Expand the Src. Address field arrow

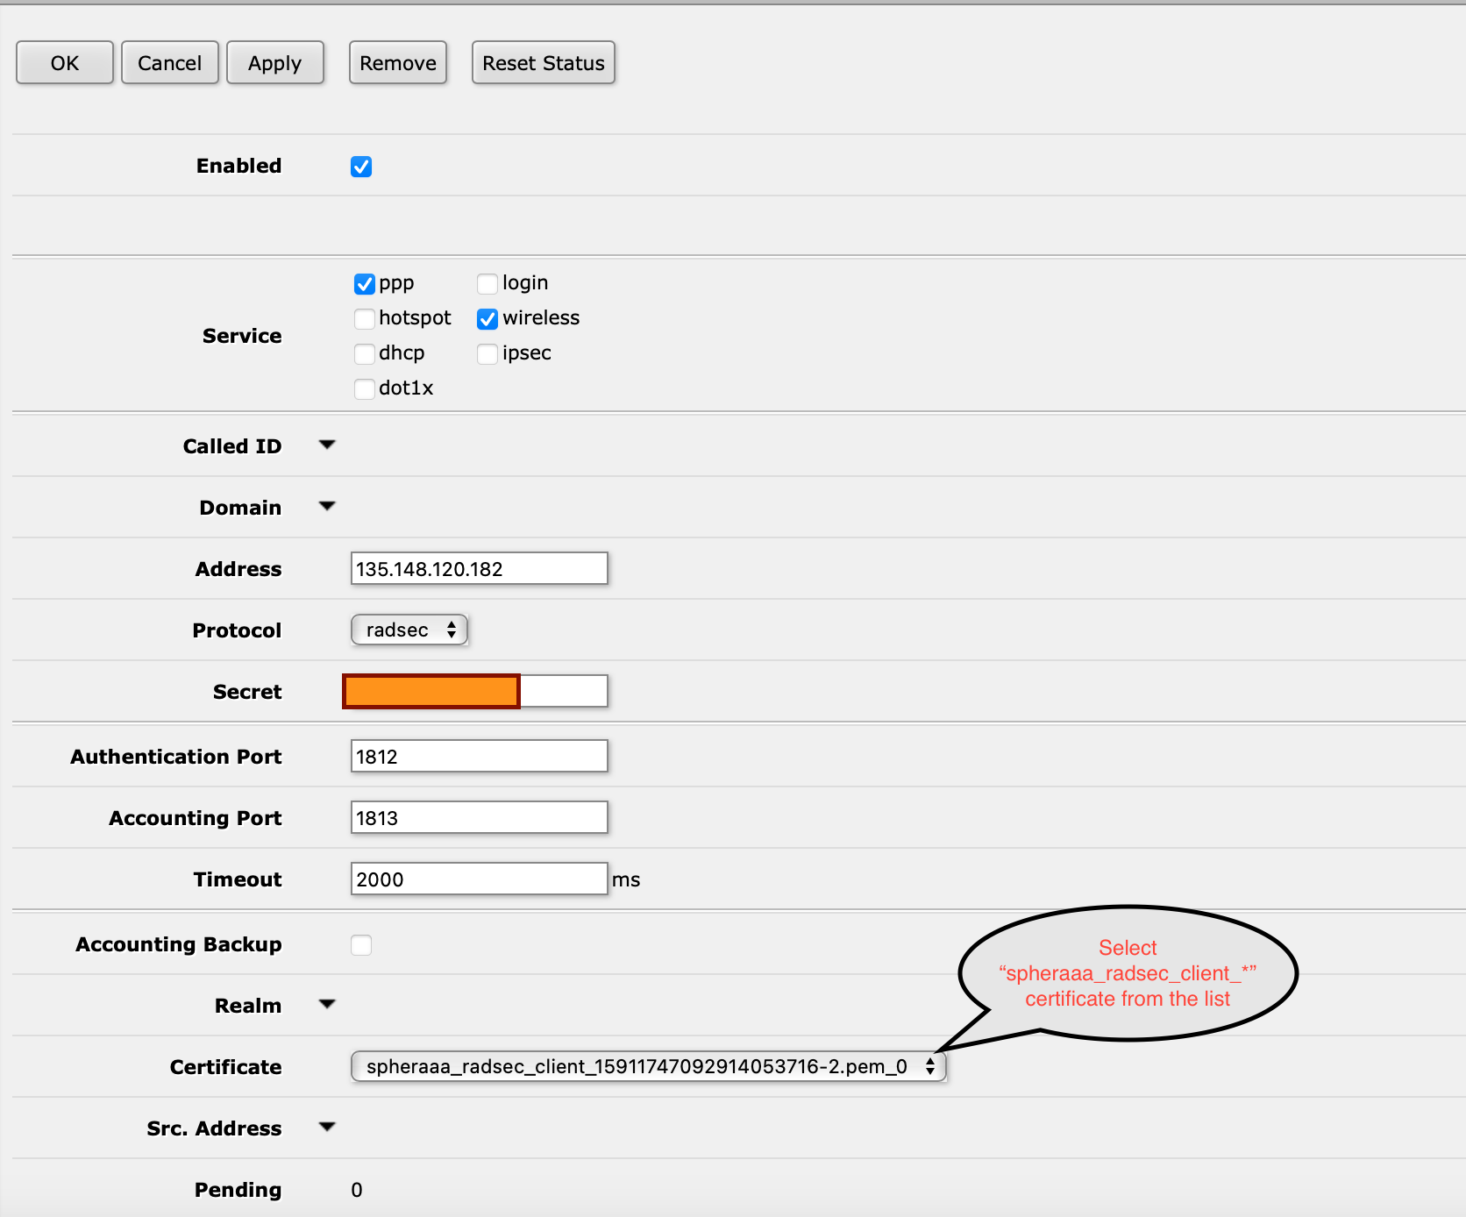pyautogui.click(x=327, y=1128)
